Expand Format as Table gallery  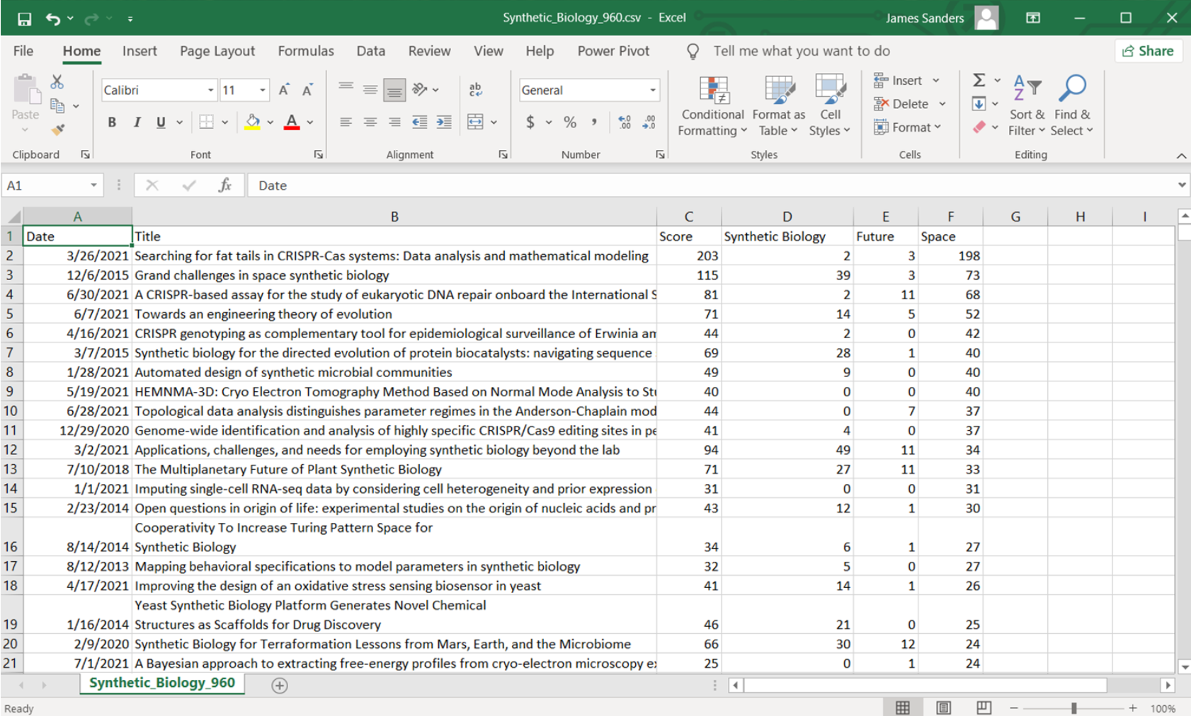pyautogui.click(x=778, y=106)
